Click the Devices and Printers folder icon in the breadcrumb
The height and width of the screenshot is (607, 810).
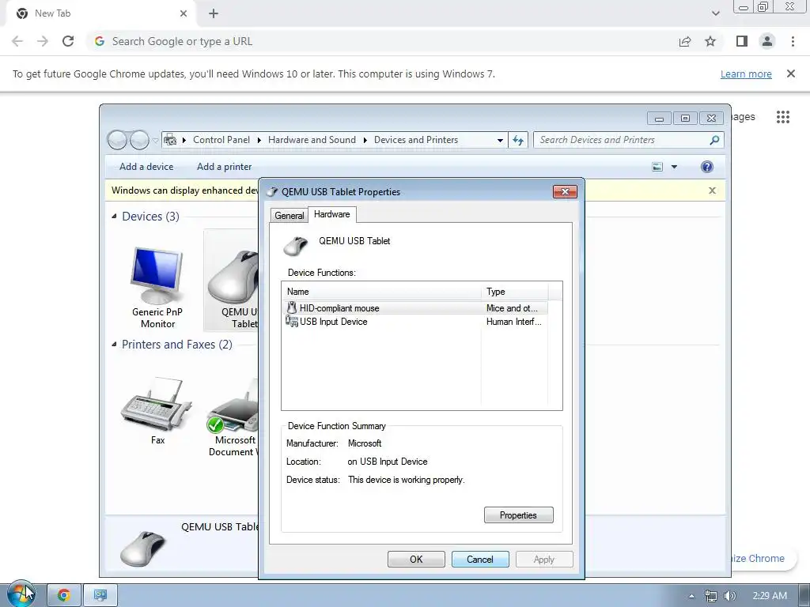(169, 140)
